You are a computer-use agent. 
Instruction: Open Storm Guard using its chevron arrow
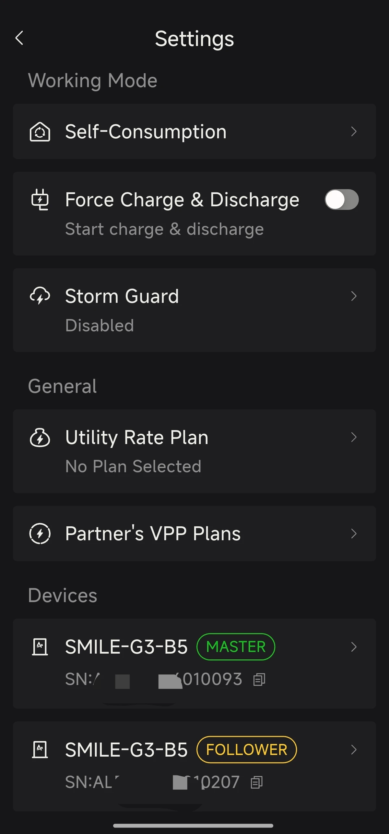tap(354, 296)
